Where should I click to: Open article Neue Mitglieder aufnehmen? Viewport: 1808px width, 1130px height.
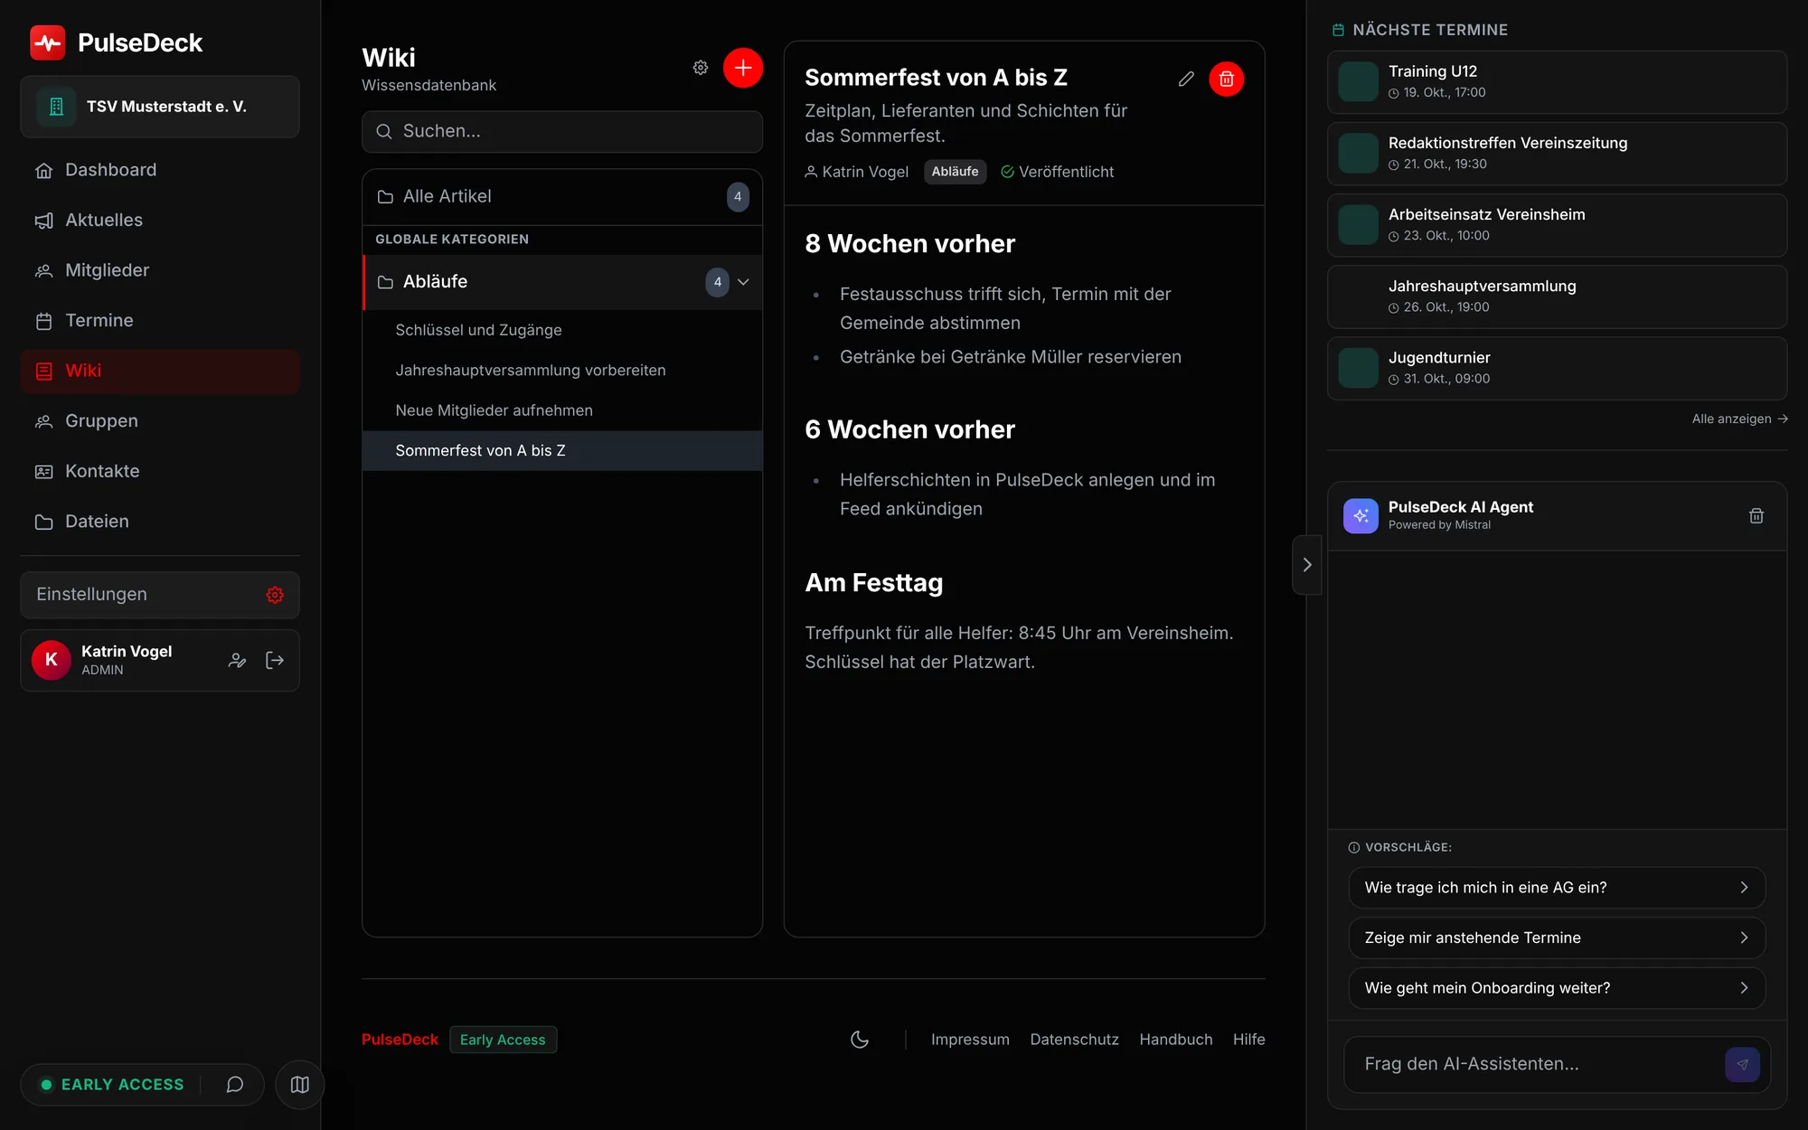pyautogui.click(x=562, y=410)
